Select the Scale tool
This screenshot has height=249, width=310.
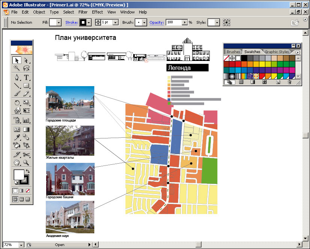pyautogui.click(x=26, y=103)
